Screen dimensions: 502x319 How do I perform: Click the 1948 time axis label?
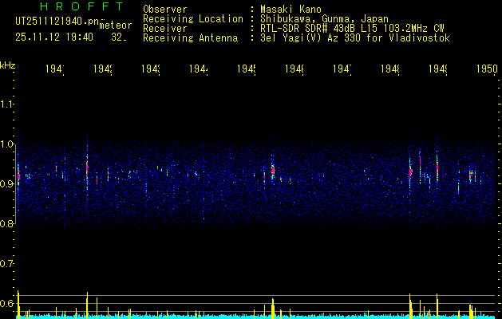[x=390, y=69]
